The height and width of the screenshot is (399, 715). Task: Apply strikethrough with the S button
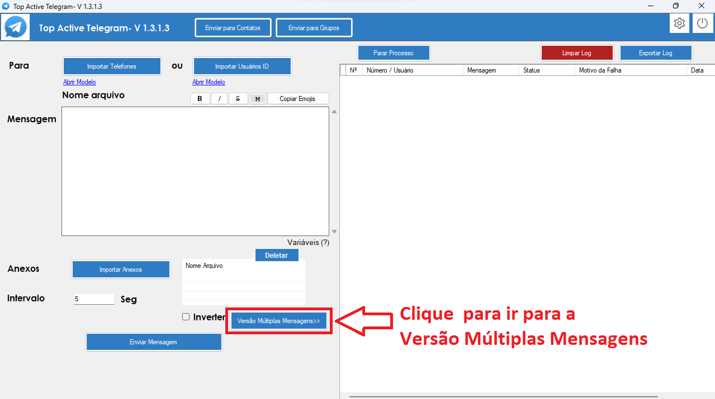tap(238, 99)
